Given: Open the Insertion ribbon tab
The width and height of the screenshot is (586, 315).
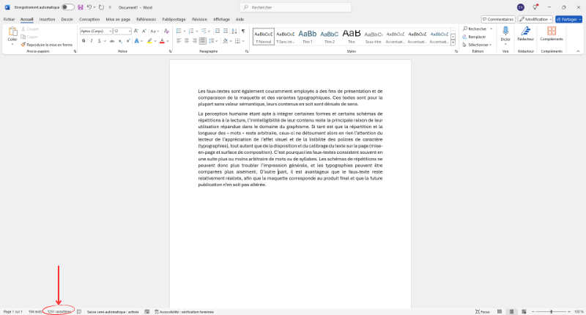Looking at the screenshot, I should click(x=47, y=19).
